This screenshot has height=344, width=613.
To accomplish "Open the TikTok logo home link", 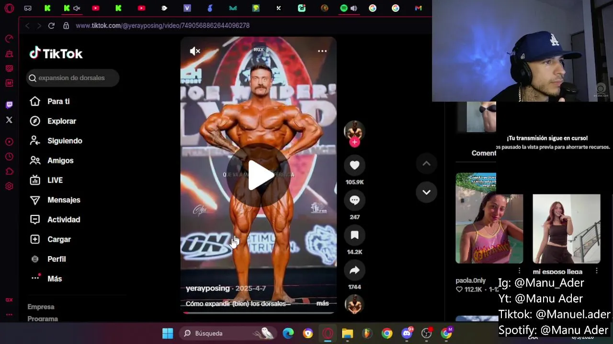I will coord(56,54).
